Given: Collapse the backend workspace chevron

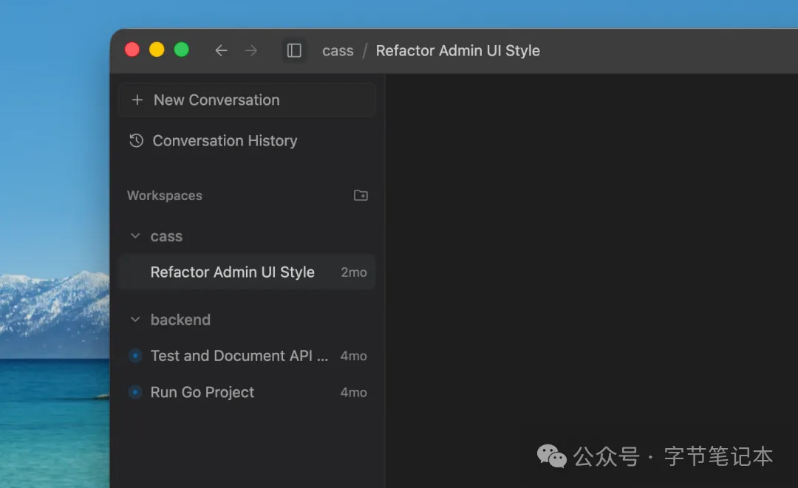Looking at the screenshot, I should coord(135,319).
